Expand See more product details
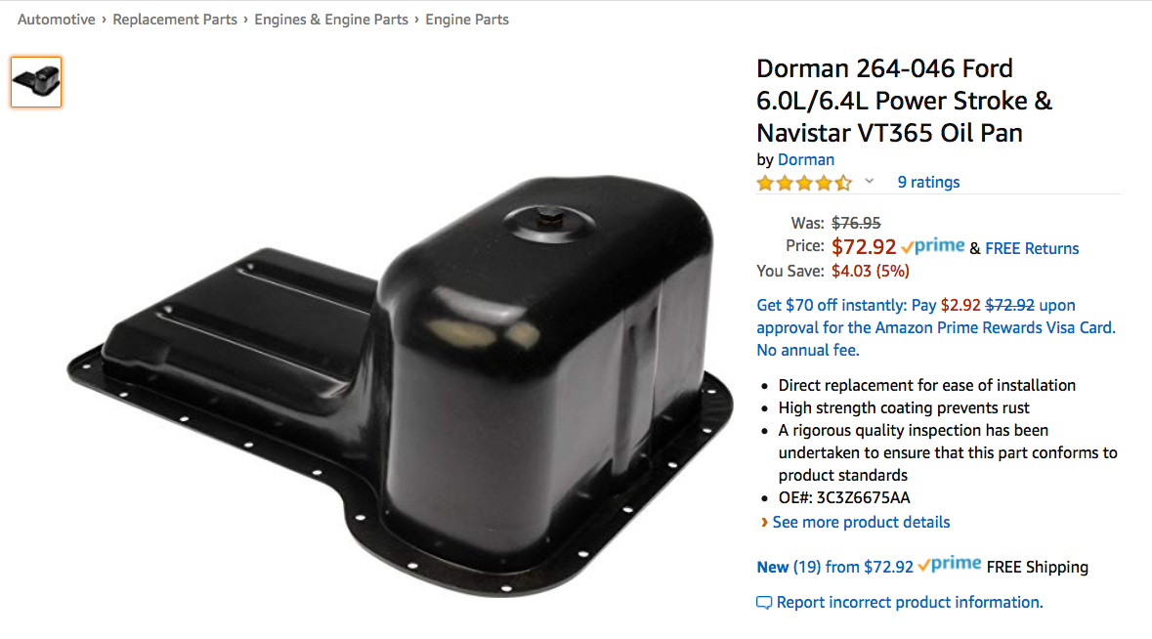1152x639 pixels. [861, 522]
